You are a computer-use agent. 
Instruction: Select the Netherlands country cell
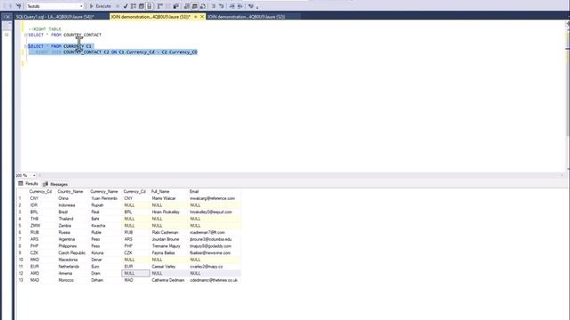(x=72, y=267)
